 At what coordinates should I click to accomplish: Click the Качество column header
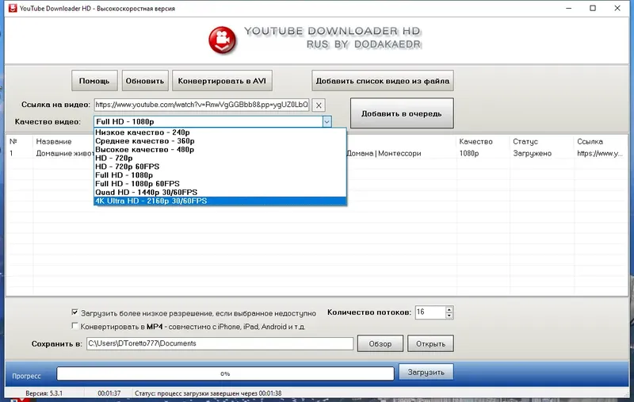[x=476, y=142]
